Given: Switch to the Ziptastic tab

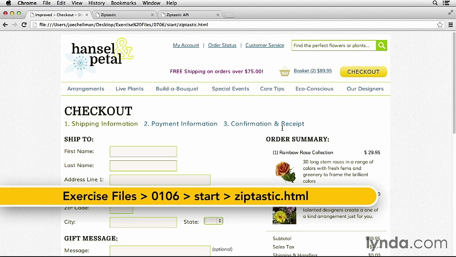Looking at the screenshot, I should (125, 15).
